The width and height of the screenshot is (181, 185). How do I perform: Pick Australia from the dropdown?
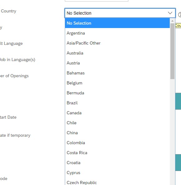(x=117, y=53)
